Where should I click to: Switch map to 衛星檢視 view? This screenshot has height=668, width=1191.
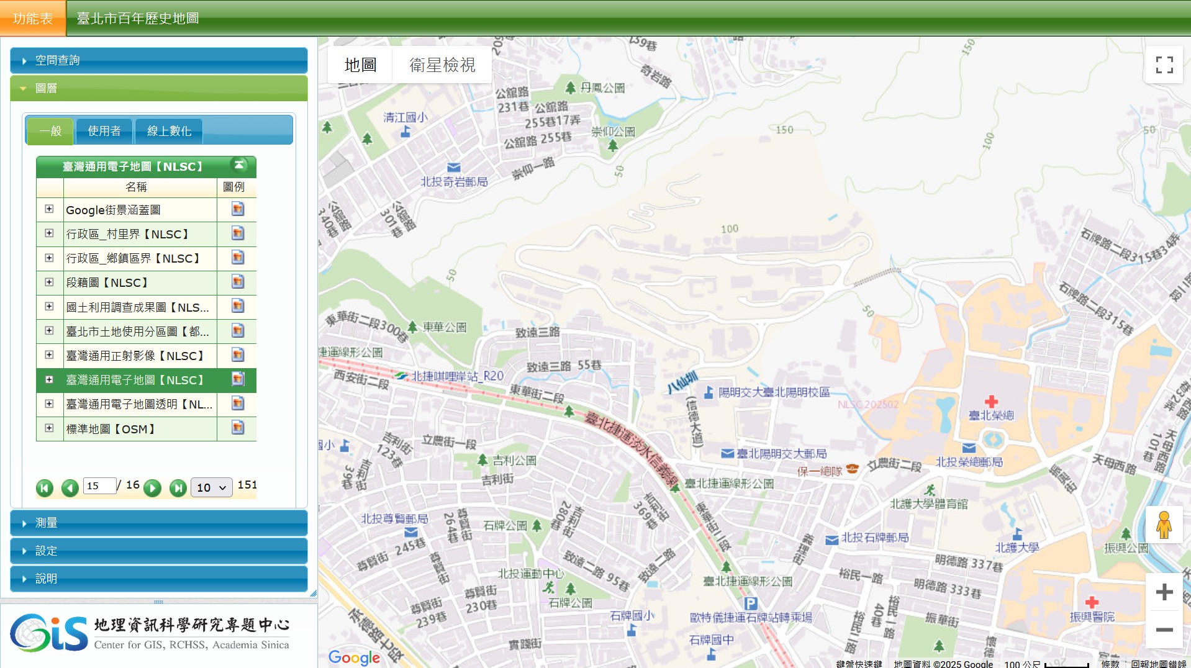(442, 65)
